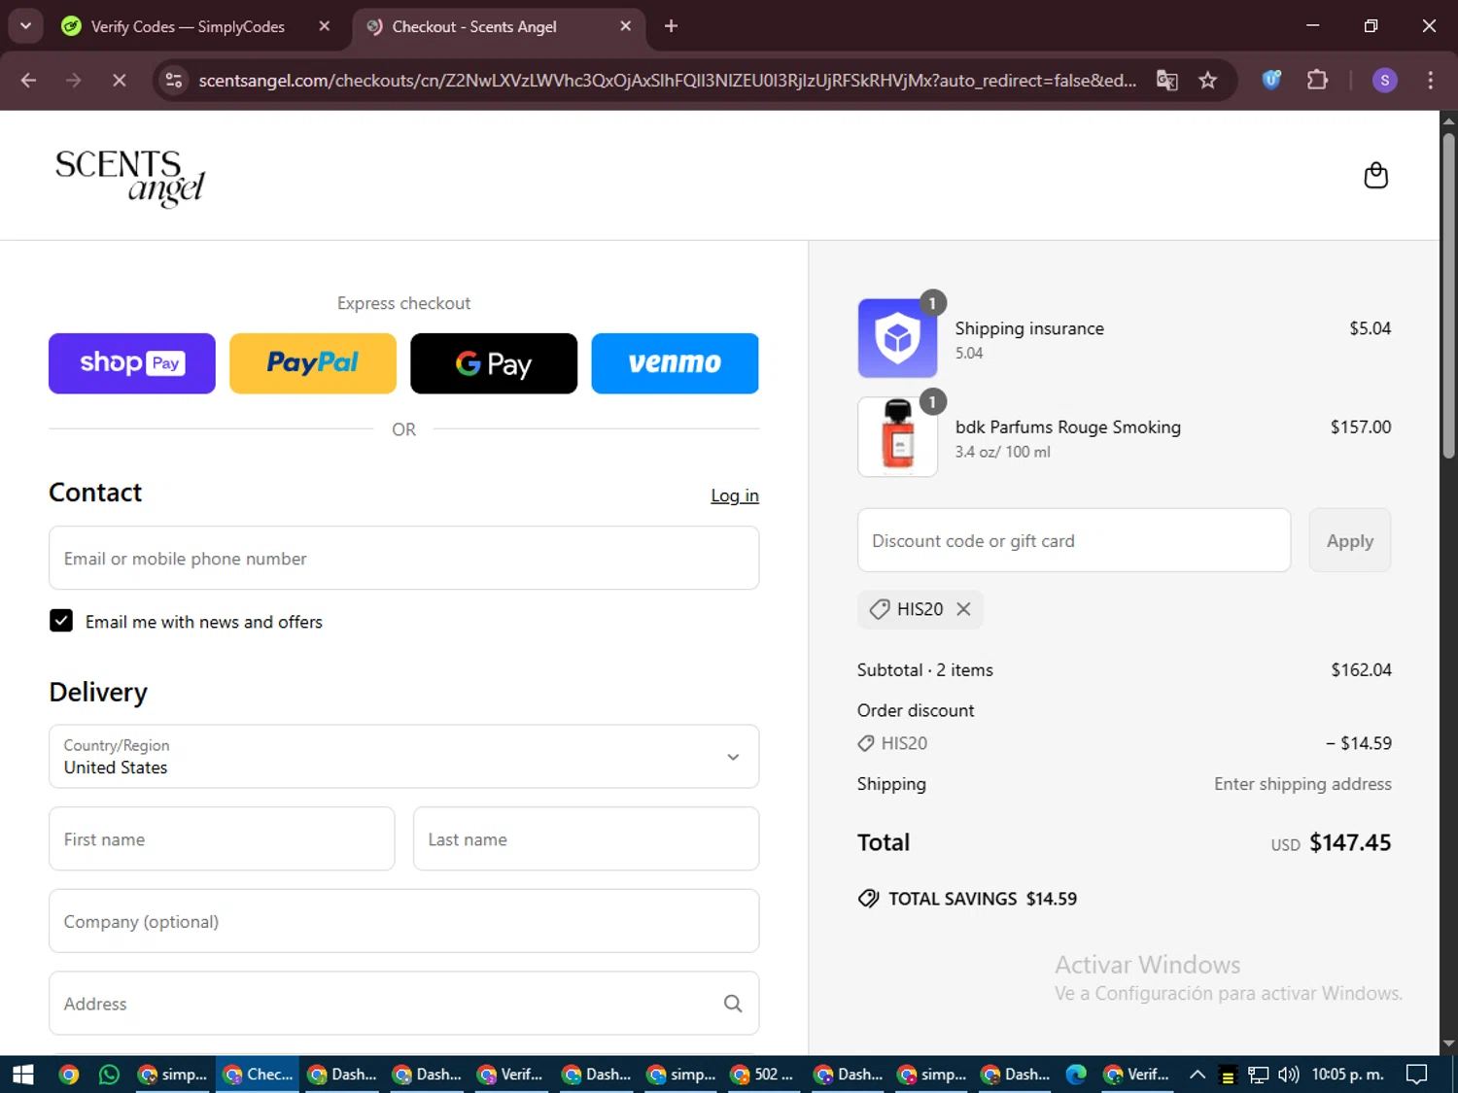Choose Google Pay express checkout
The height and width of the screenshot is (1093, 1458).
(494, 363)
